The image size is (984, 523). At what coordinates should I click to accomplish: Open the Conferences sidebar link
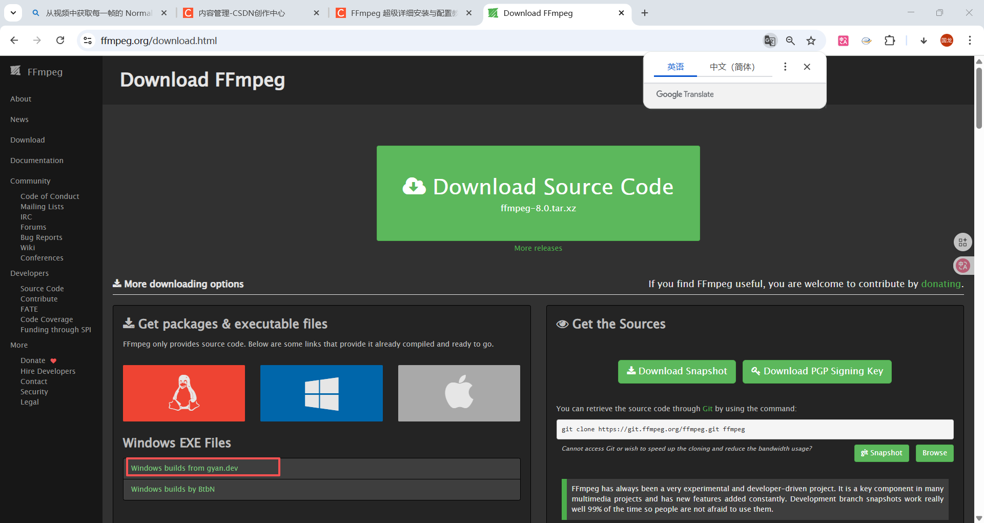tap(42, 258)
